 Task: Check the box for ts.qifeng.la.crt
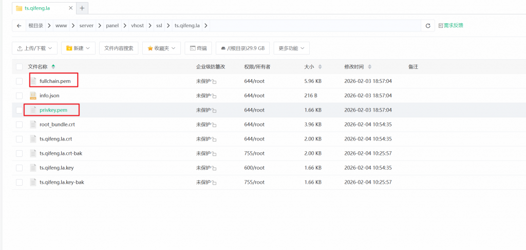click(x=19, y=139)
